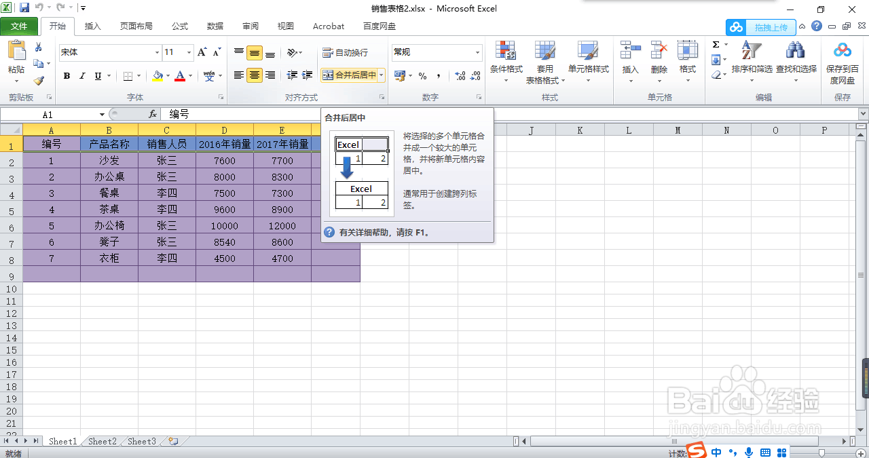The width and height of the screenshot is (869, 458).
Task: Open Cell Styles (单元格样式)
Action: (588, 62)
